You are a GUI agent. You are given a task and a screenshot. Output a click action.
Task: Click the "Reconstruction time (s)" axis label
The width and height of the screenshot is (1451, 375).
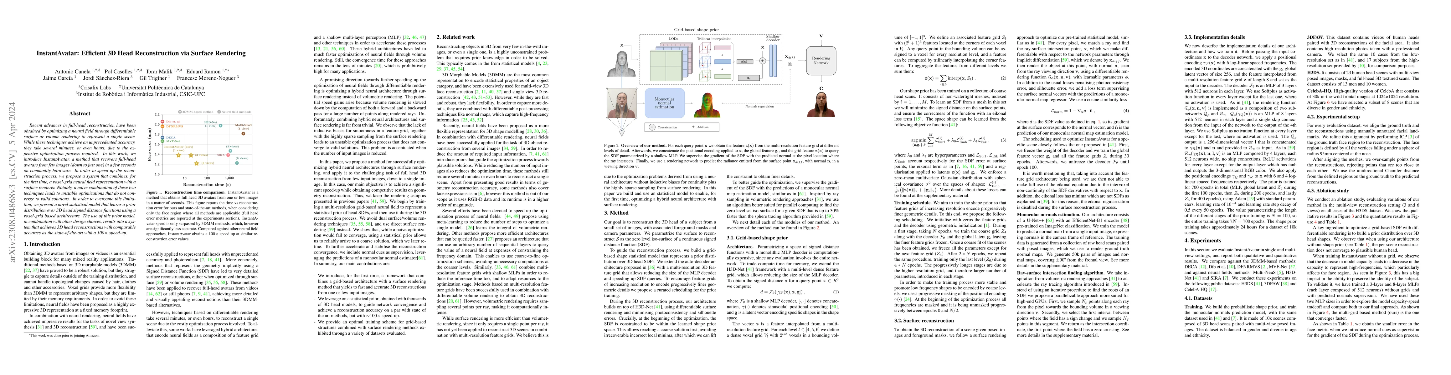[x=207, y=185]
